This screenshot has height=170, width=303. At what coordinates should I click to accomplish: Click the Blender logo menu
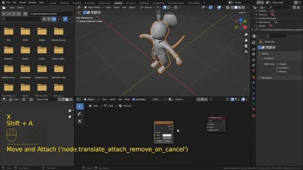pos(3,3)
